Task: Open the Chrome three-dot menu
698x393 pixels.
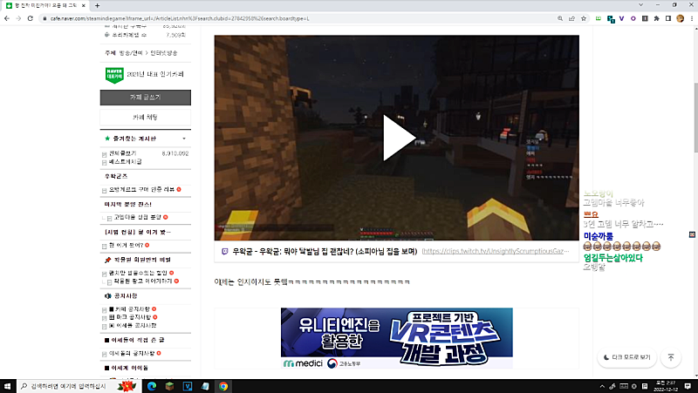Action: (692, 18)
